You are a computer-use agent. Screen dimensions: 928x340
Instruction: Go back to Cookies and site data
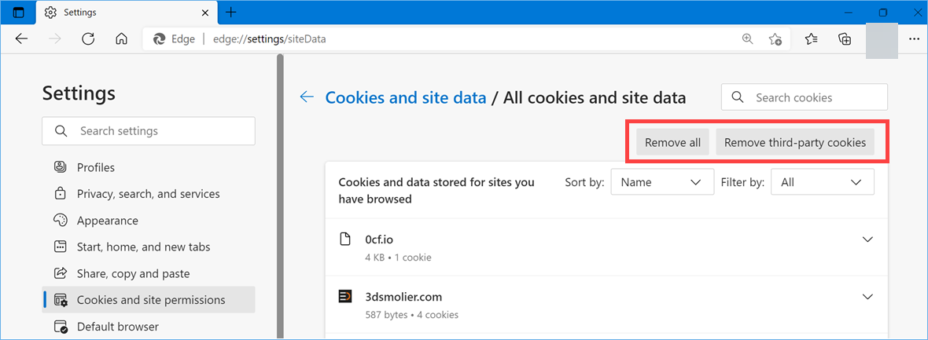(307, 97)
